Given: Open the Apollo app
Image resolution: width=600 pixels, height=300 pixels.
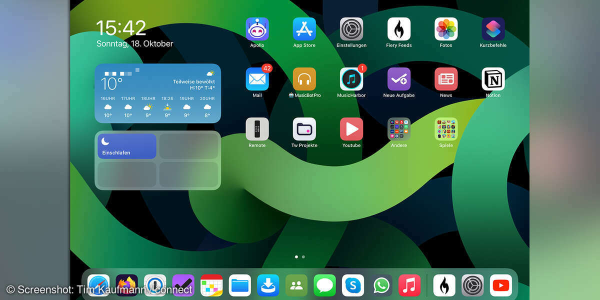Looking at the screenshot, I should point(257,29).
